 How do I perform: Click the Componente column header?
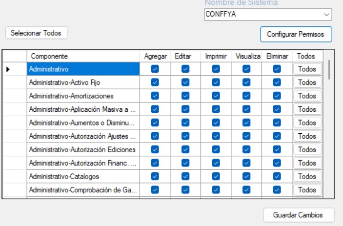click(83, 56)
